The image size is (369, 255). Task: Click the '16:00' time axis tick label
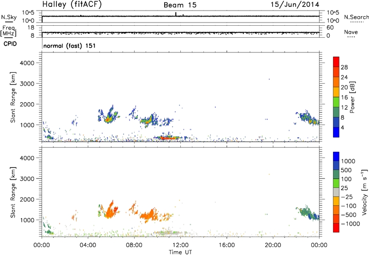click(226, 245)
